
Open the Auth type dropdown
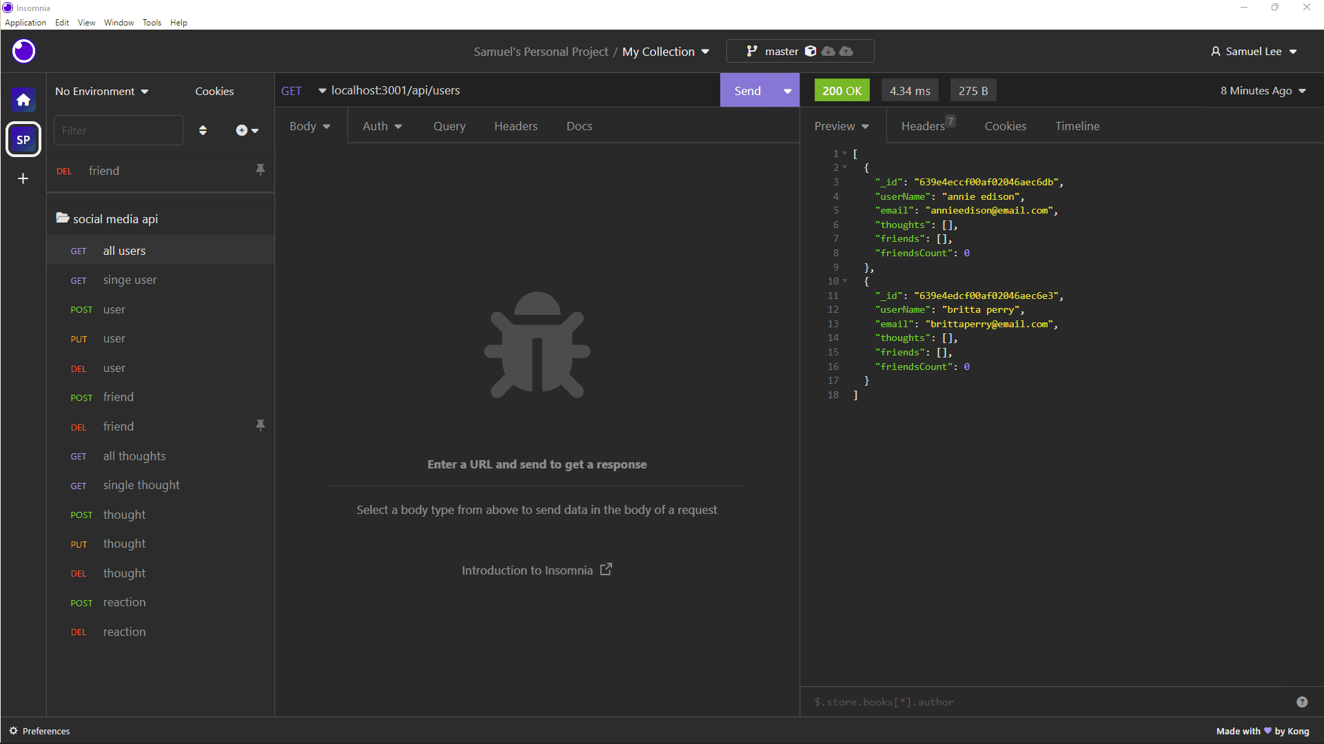[x=383, y=126]
